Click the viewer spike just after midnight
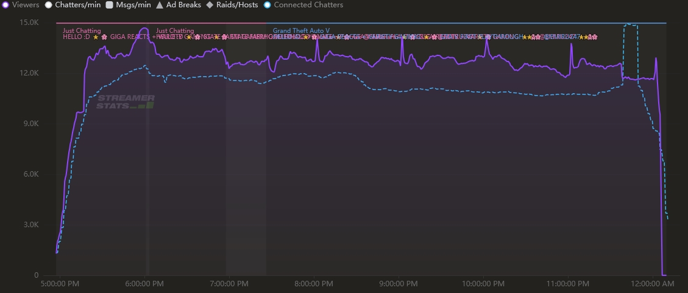The width and height of the screenshot is (688, 293). [656, 58]
